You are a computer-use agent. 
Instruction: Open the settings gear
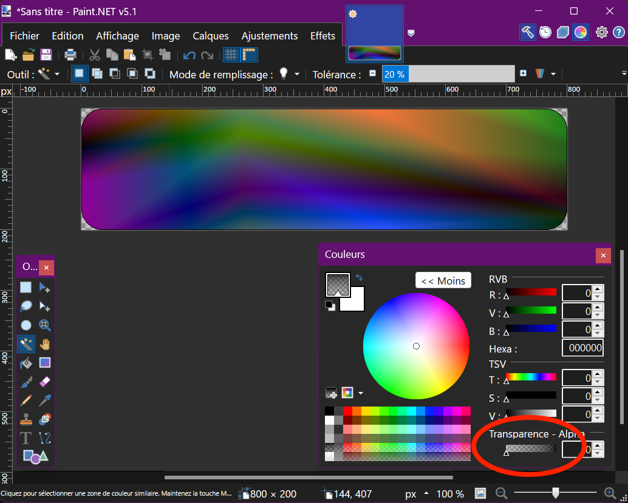[601, 32]
